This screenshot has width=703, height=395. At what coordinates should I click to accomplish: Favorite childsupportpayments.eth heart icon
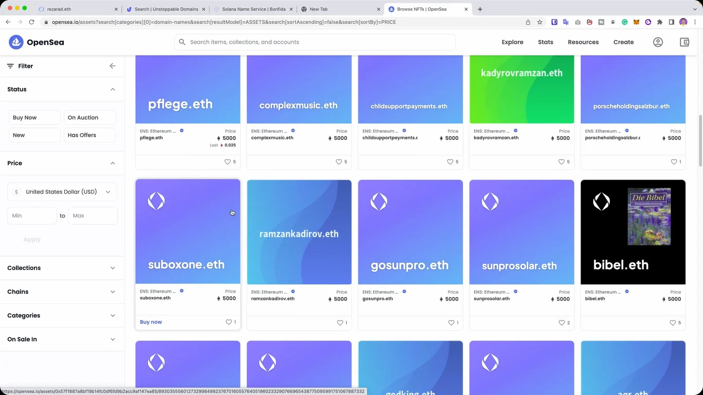[450, 161]
